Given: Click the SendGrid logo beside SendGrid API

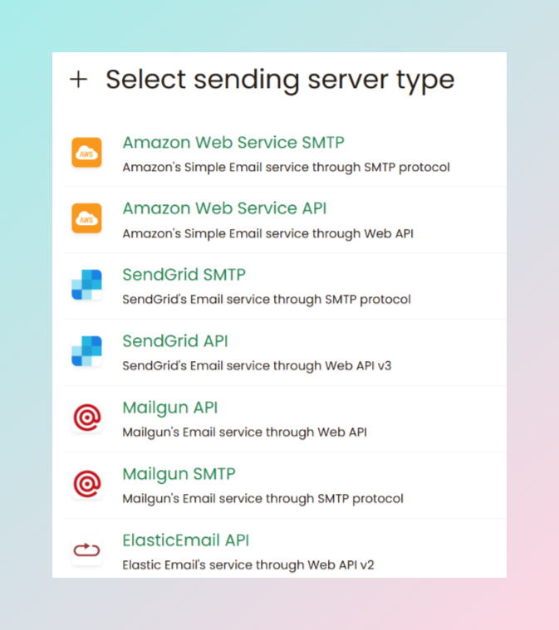Looking at the screenshot, I should [x=86, y=351].
